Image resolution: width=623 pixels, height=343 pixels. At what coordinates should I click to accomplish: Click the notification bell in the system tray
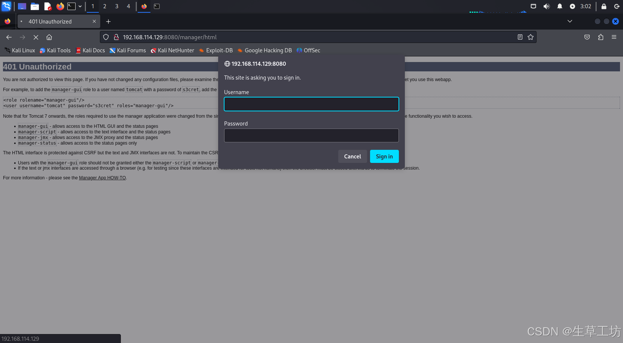[x=559, y=6]
